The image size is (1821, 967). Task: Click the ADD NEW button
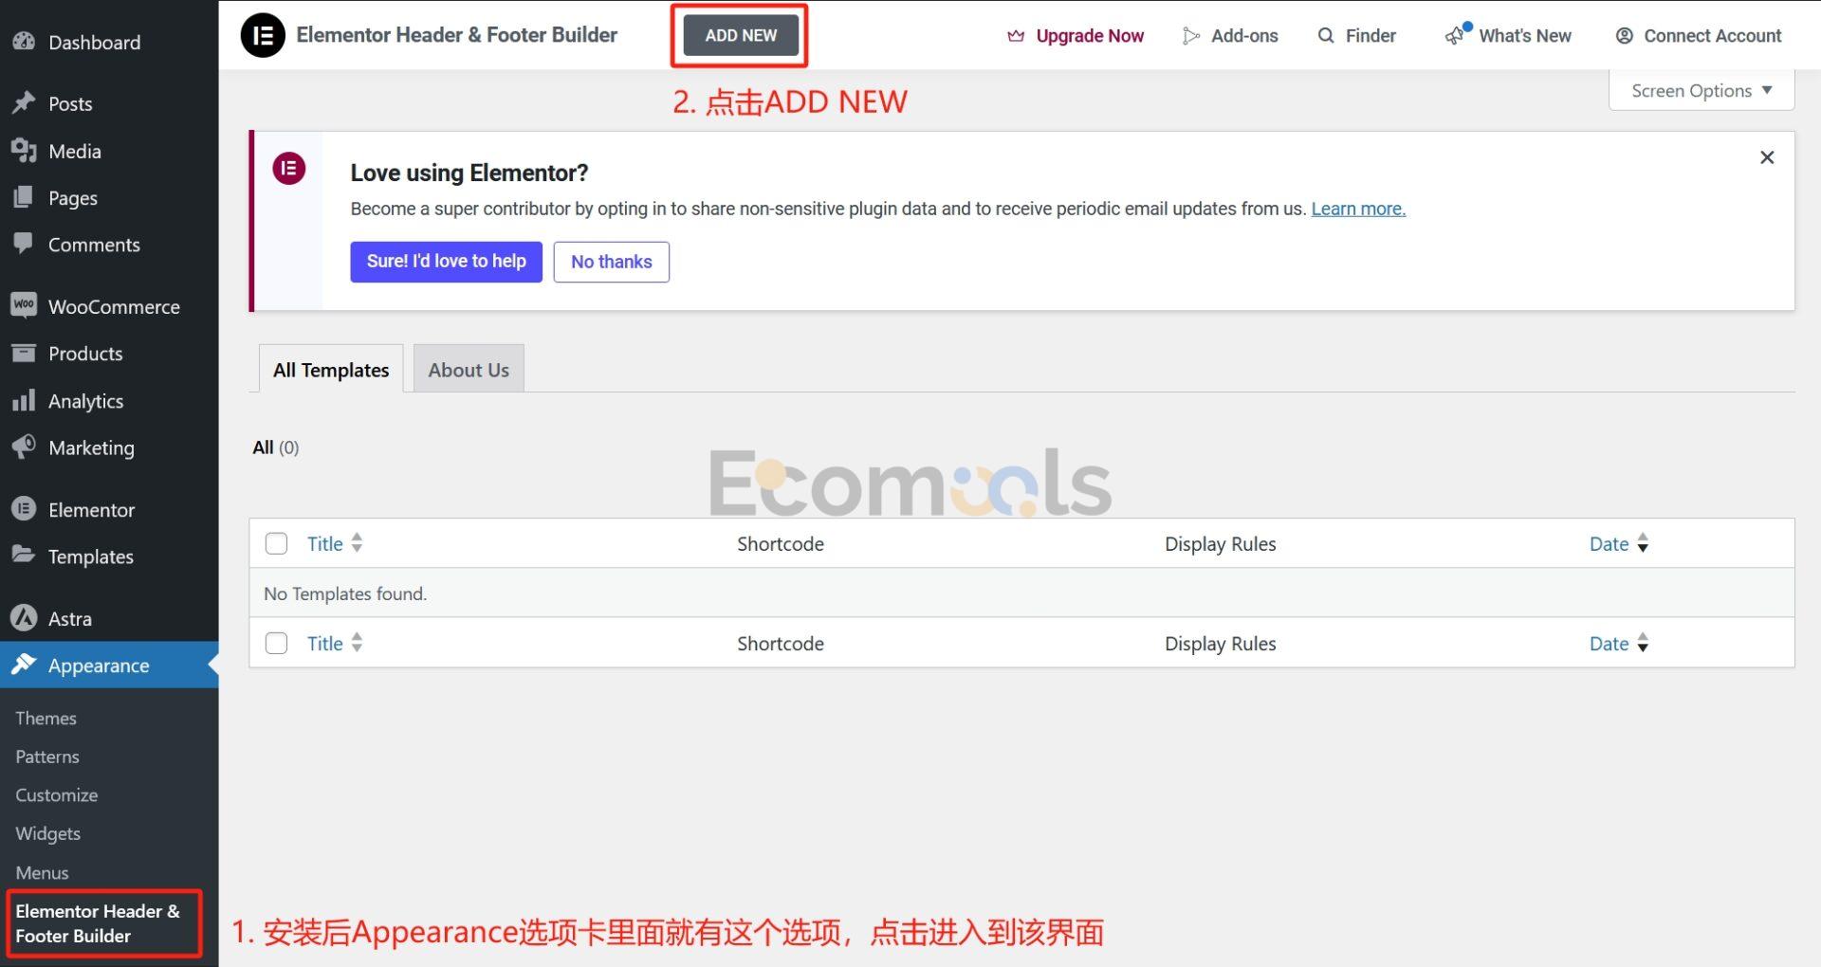point(741,35)
